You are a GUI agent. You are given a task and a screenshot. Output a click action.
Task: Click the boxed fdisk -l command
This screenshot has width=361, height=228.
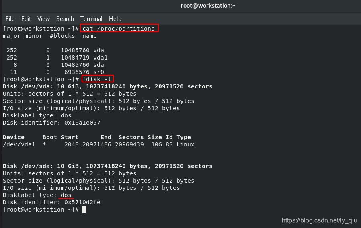(97, 79)
